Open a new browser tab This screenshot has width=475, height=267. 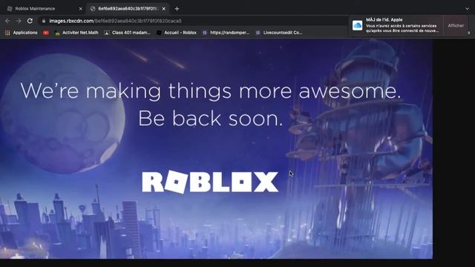(x=177, y=9)
